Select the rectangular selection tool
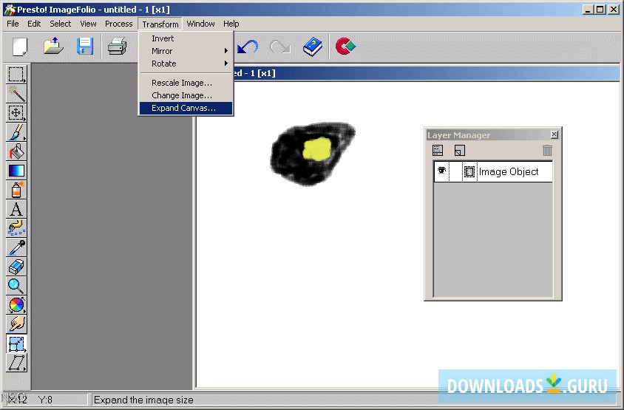624x410 pixels. tap(16, 74)
